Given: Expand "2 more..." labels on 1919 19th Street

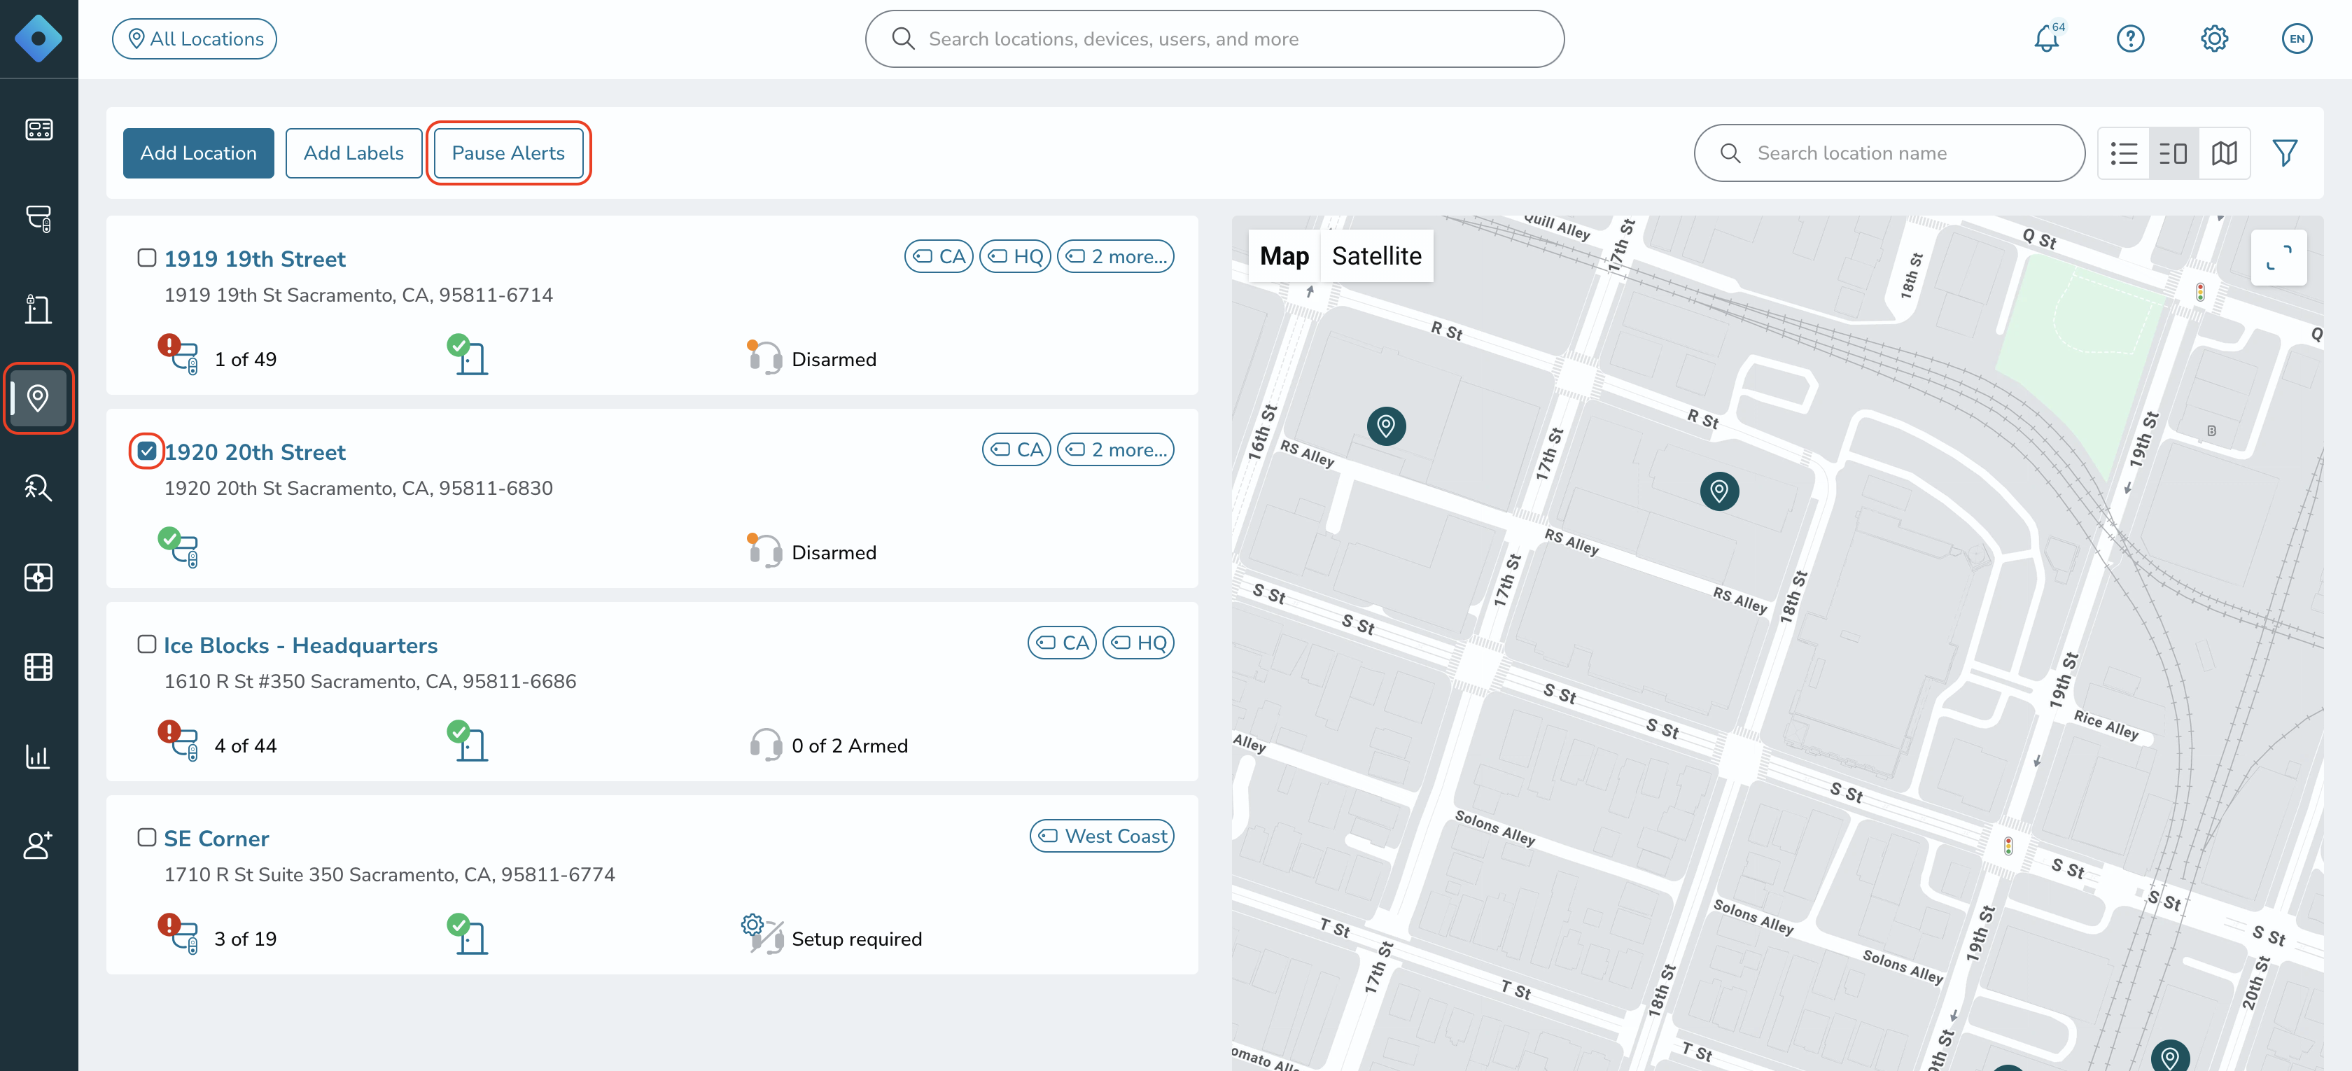Looking at the screenshot, I should click(x=1116, y=257).
